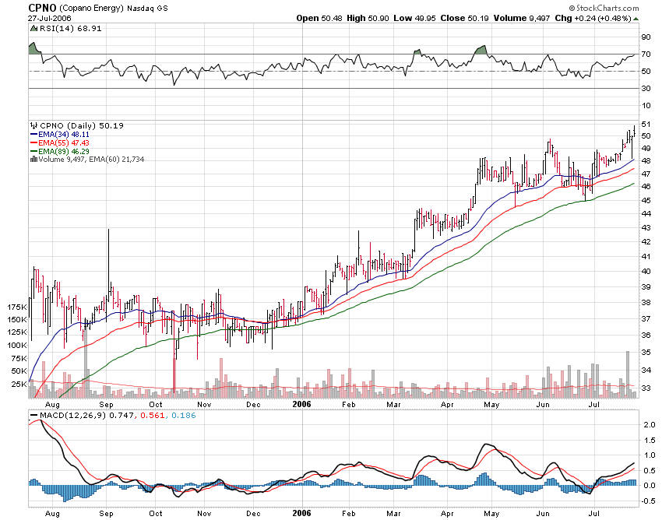Click the 45 price axis label
The image size is (662, 520).
[x=646, y=201]
